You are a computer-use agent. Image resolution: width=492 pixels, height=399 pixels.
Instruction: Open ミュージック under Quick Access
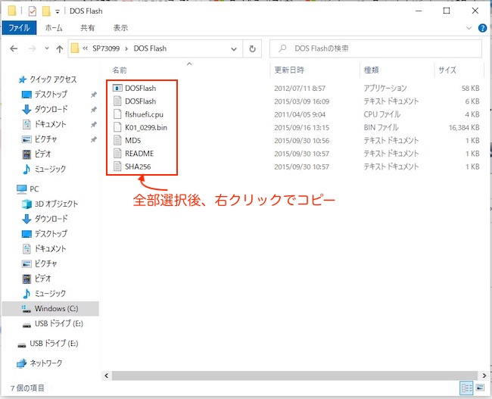tap(50, 169)
